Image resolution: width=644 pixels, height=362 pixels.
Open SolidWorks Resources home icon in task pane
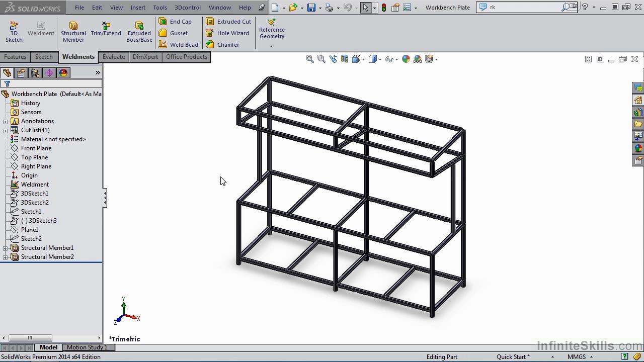tap(638, 100)
